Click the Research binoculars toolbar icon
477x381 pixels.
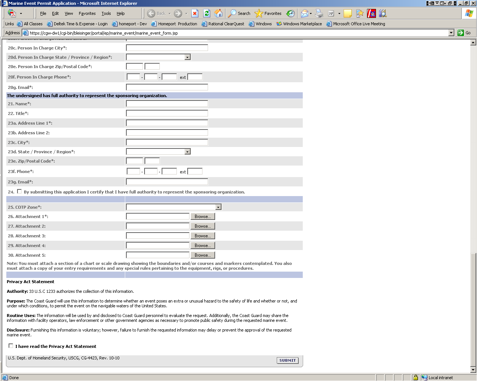coord(383,13)
